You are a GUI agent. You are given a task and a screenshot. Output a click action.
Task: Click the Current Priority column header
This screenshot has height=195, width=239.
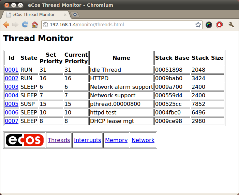[76, 58]
